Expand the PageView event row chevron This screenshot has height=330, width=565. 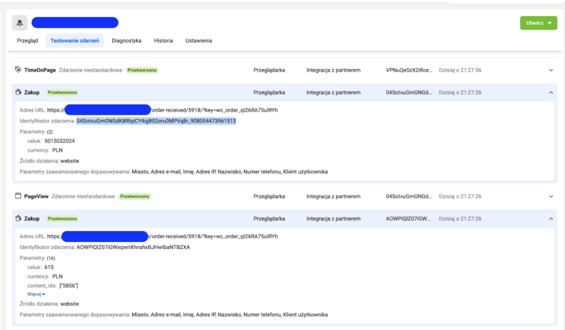click(550, 196)
